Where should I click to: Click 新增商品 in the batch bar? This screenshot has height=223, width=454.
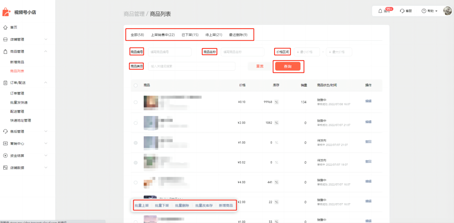[x=226, y=206]
